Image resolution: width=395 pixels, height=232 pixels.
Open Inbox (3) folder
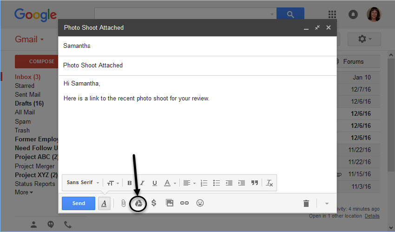pyautogui.click(x=28, y=77)
